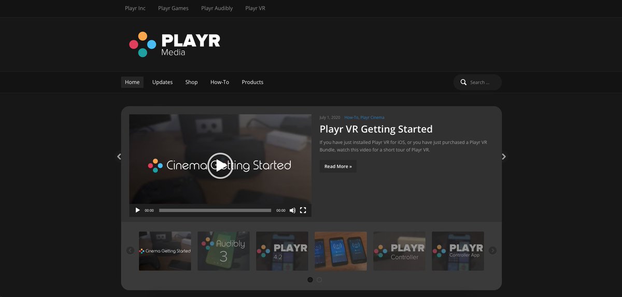Visit the Playr Inc top link
Screen dimensions: 622x297
[x=135, y=8]
